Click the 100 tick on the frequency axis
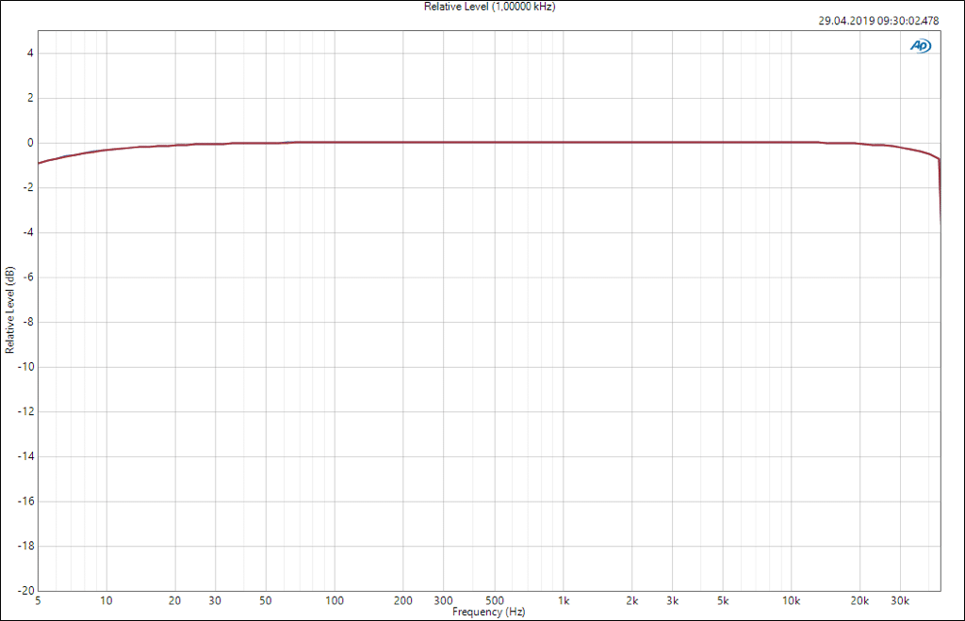The width and height of the screenshot is (965, 621). [x=335, y=600]
